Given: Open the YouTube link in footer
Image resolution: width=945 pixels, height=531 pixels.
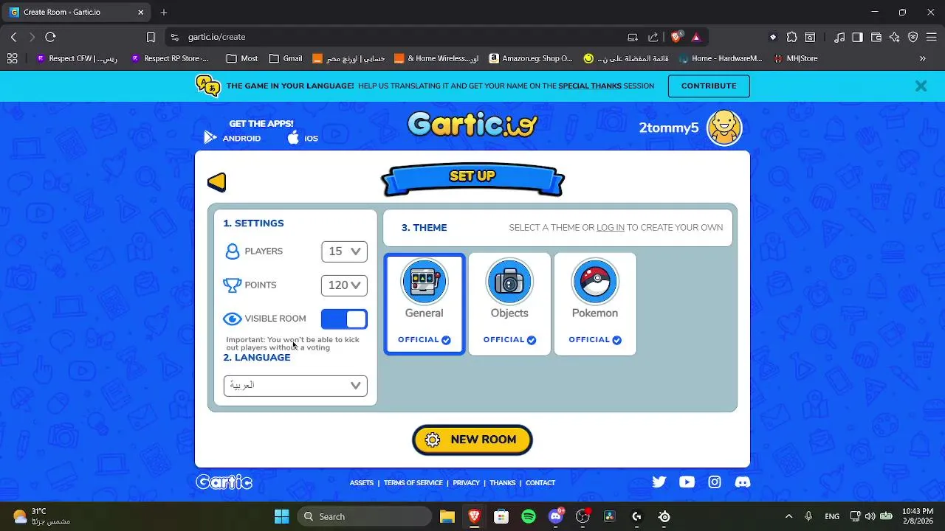Looking at the screenshot, I should pyautogui.click(x=687, y=482).
